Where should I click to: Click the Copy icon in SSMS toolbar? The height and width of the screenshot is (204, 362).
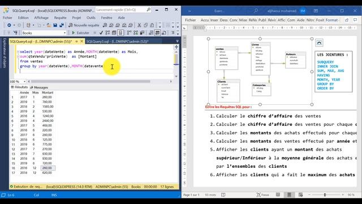[146, 25]
